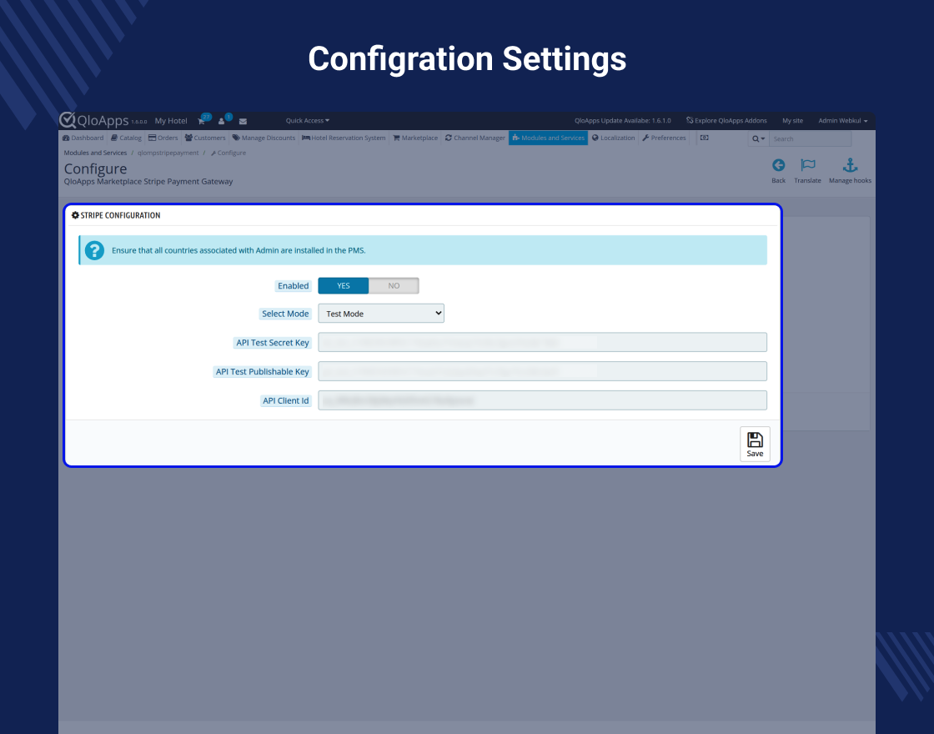Expand the search scope magnifier dropdown
The image size is (934, 734).
[758, 138]
